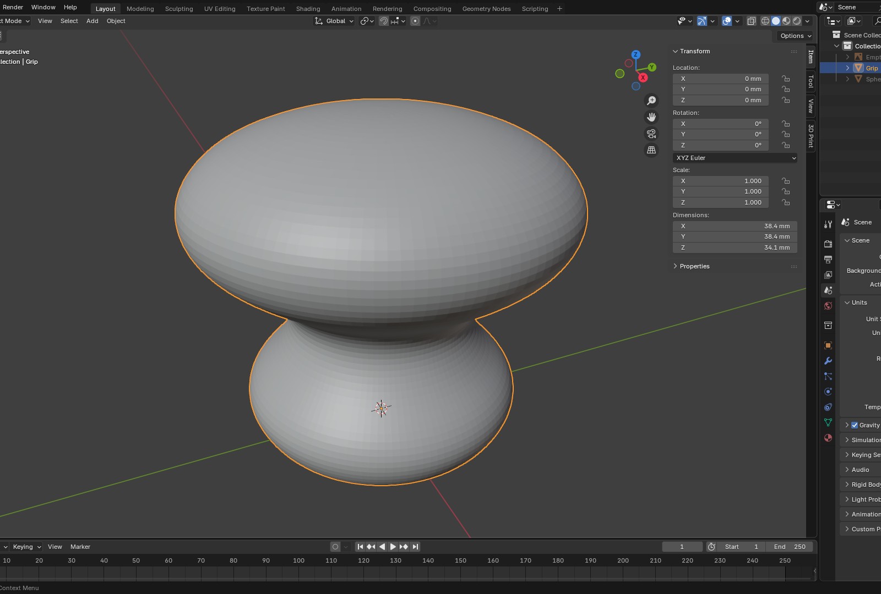Switch to the Geometry Nodes workspace tab

click(486, 9)
